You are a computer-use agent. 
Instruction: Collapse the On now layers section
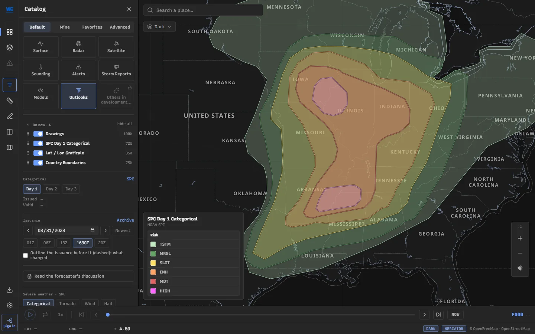pos(28,125)
